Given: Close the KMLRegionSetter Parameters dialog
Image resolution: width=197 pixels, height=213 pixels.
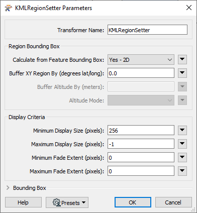Looking at the screenshot, I should coord(189,8).
